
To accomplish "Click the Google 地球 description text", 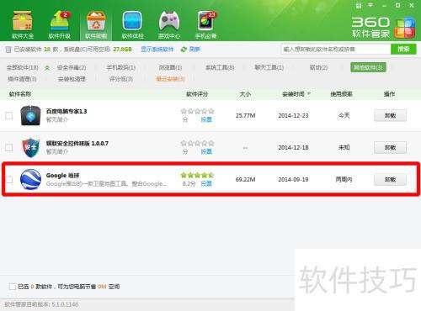I will 106,184.
